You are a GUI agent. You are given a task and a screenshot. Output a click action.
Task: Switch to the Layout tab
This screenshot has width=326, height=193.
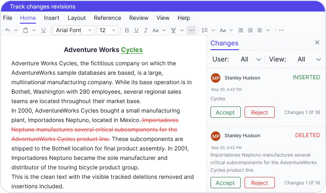point(77,18)
